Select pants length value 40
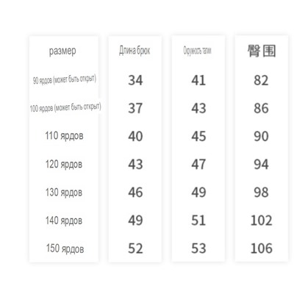 tap(135, 136)
